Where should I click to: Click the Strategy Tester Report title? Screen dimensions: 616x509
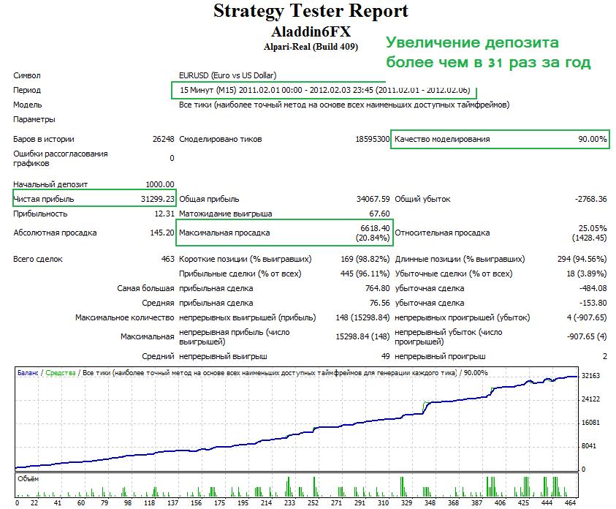coord(311,12)
